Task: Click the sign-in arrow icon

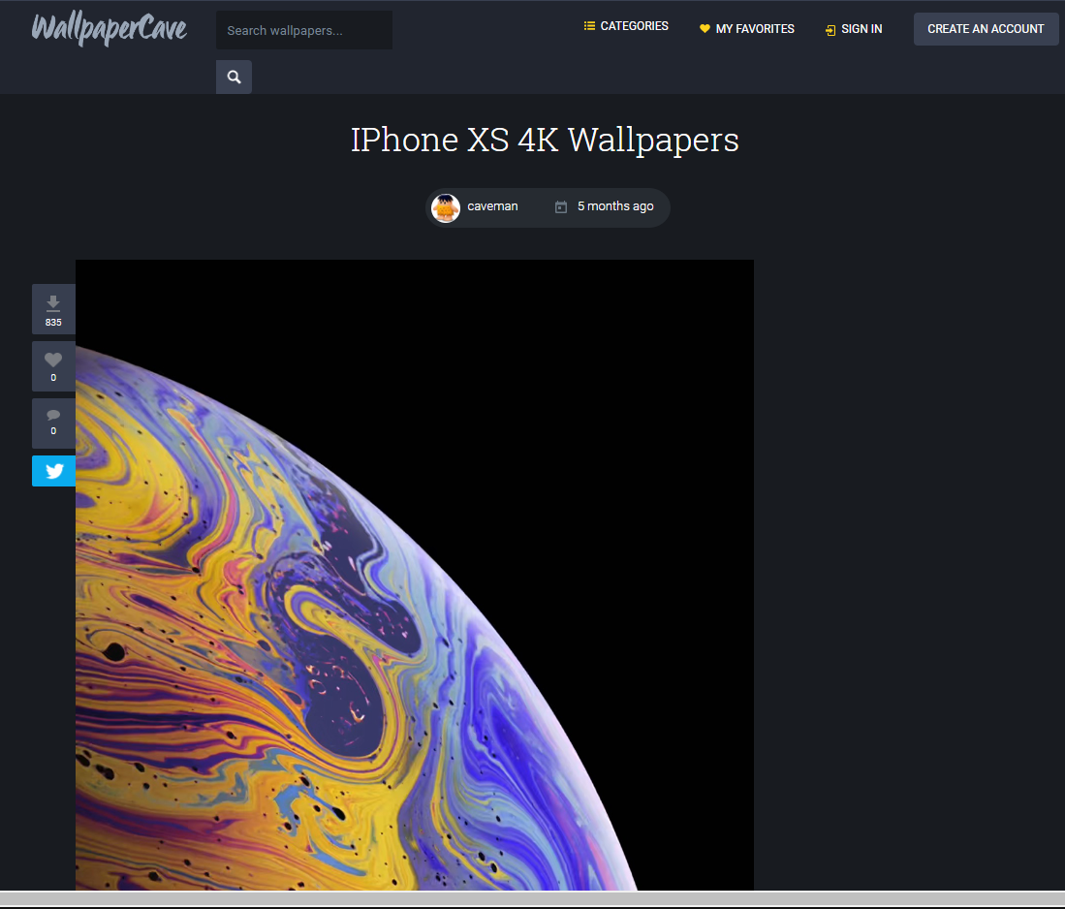Action: tap(830, 30)
